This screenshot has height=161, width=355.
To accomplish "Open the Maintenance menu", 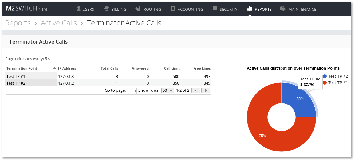I will coord(302,9).
